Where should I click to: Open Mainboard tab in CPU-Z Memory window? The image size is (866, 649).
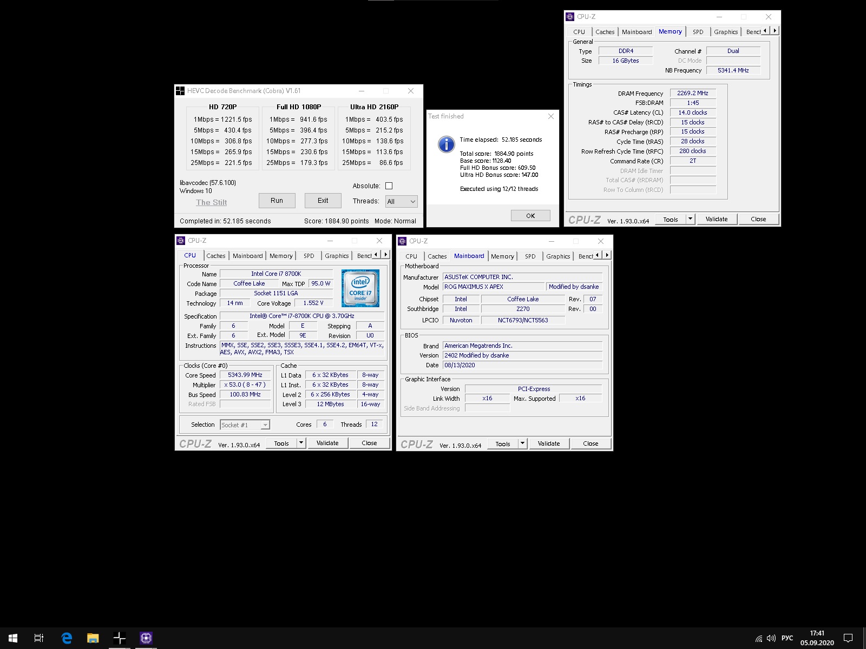(x=637, y=32)
